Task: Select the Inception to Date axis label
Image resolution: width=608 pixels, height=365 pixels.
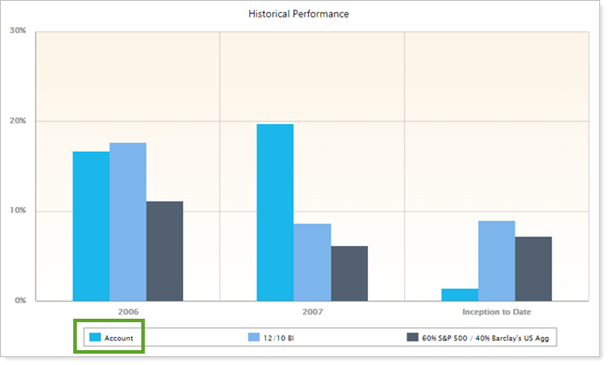Action: point(496,311)
